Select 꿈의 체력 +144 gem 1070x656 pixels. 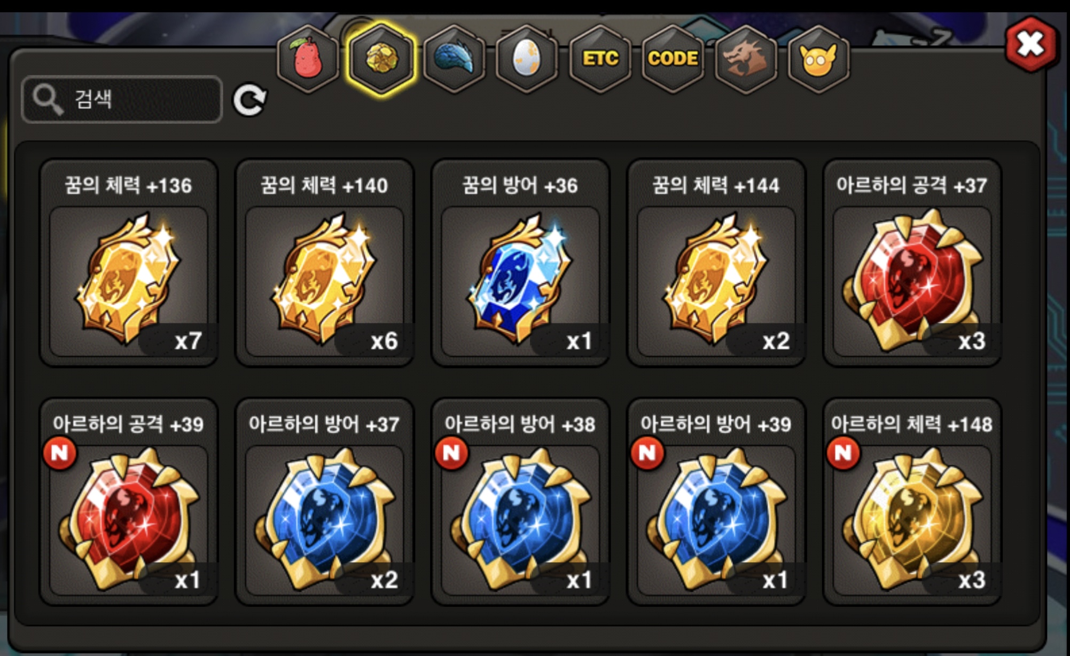(716, 263)
